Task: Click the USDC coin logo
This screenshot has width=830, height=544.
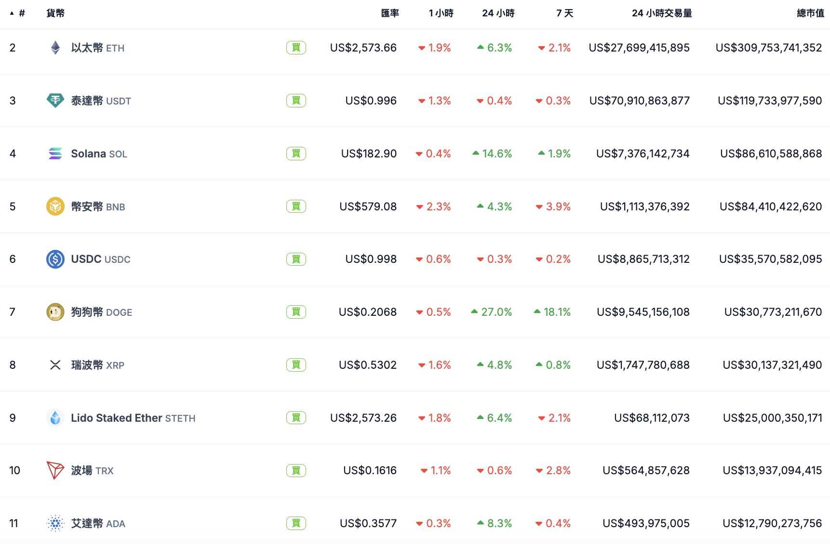Action: click(55, 259)
